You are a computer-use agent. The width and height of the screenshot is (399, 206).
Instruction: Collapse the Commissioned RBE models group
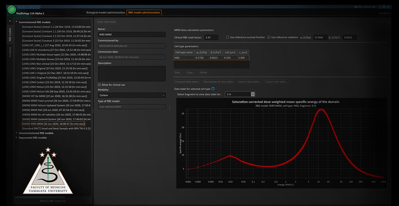(x=17, y=22)
